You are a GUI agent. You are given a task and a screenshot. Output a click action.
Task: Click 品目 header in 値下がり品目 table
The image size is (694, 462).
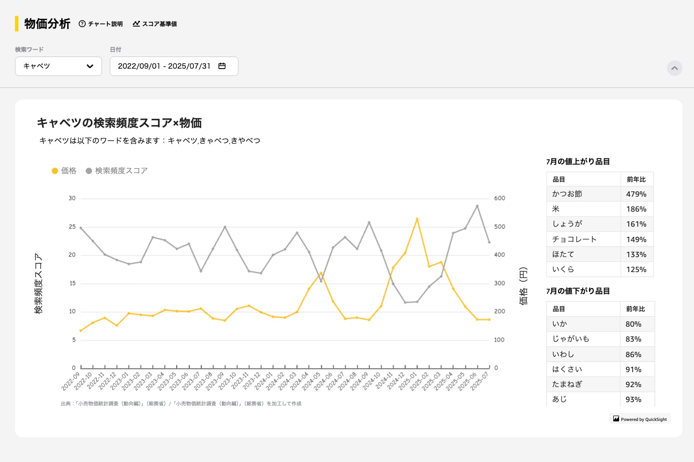pyautogui.click(x=559, y=309)
